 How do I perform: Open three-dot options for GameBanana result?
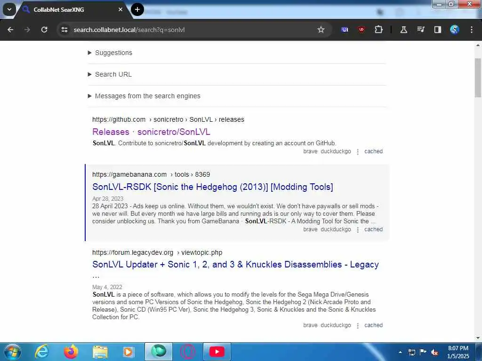coord(358,230)
